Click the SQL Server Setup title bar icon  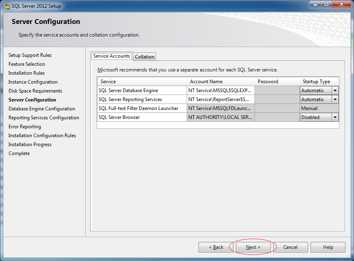6,6
